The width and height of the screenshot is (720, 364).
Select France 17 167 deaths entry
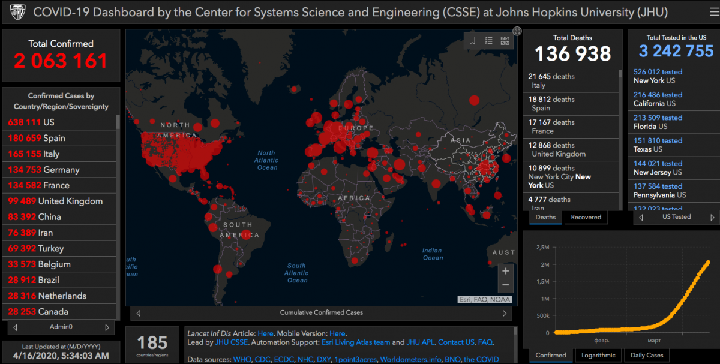tap(571, 127)
